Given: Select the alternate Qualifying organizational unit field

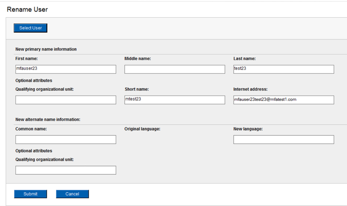Looking at the screenshot, I should (66, 170).
